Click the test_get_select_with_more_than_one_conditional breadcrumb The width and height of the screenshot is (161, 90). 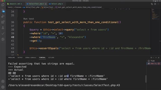79,7
